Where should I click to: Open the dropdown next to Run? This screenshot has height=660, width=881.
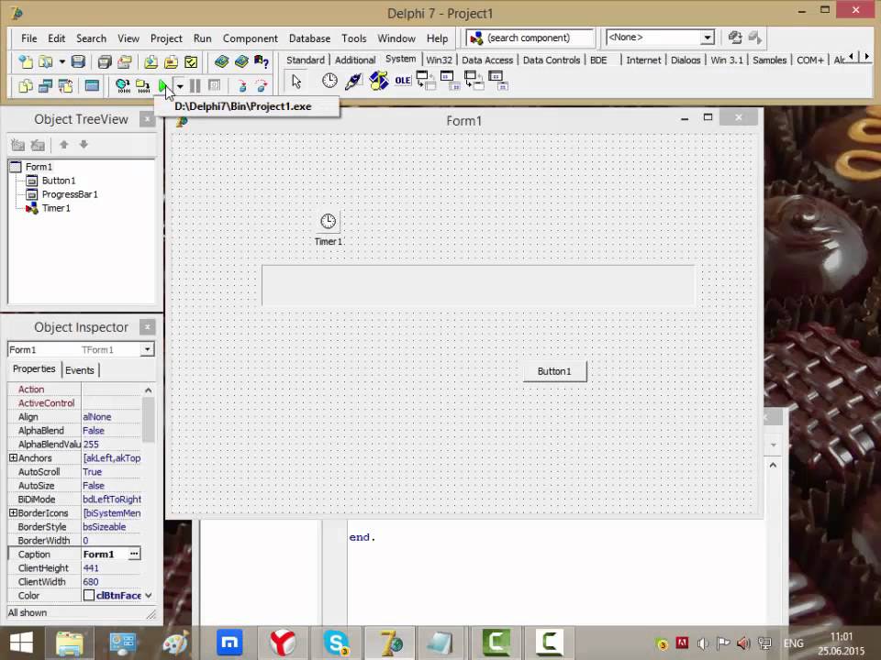180,86
